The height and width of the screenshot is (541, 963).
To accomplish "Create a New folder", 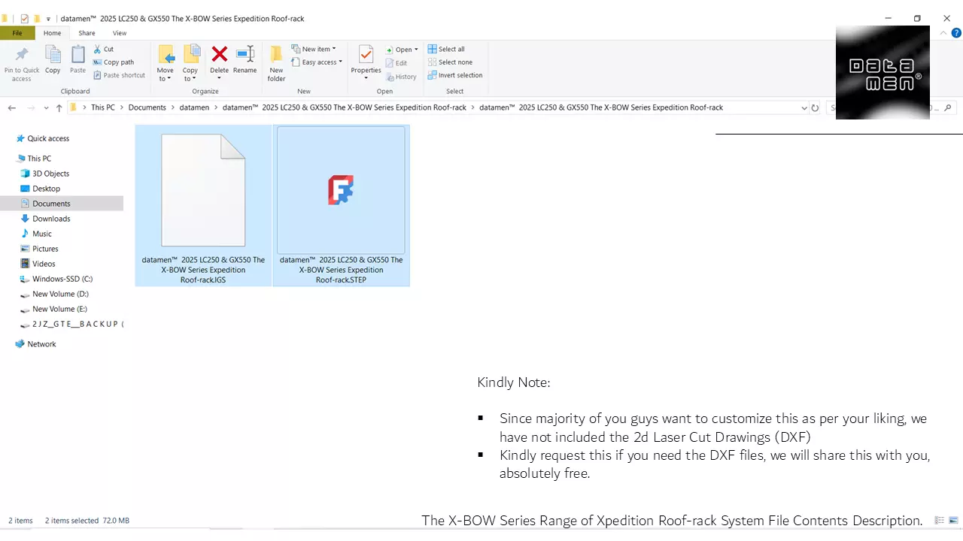I will [x=276, y=63].
